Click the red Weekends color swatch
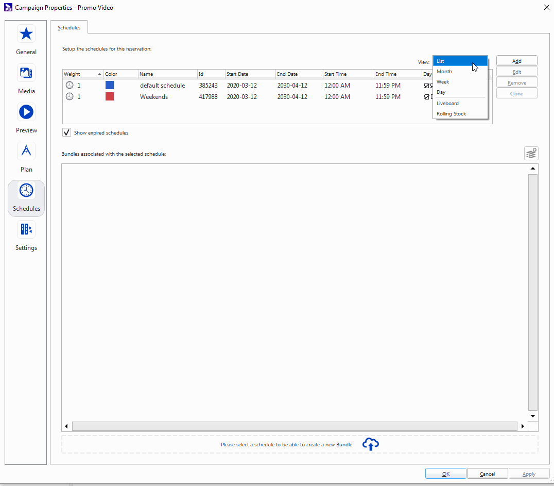This screenshot has width=554, height=486. coord(110,97)
